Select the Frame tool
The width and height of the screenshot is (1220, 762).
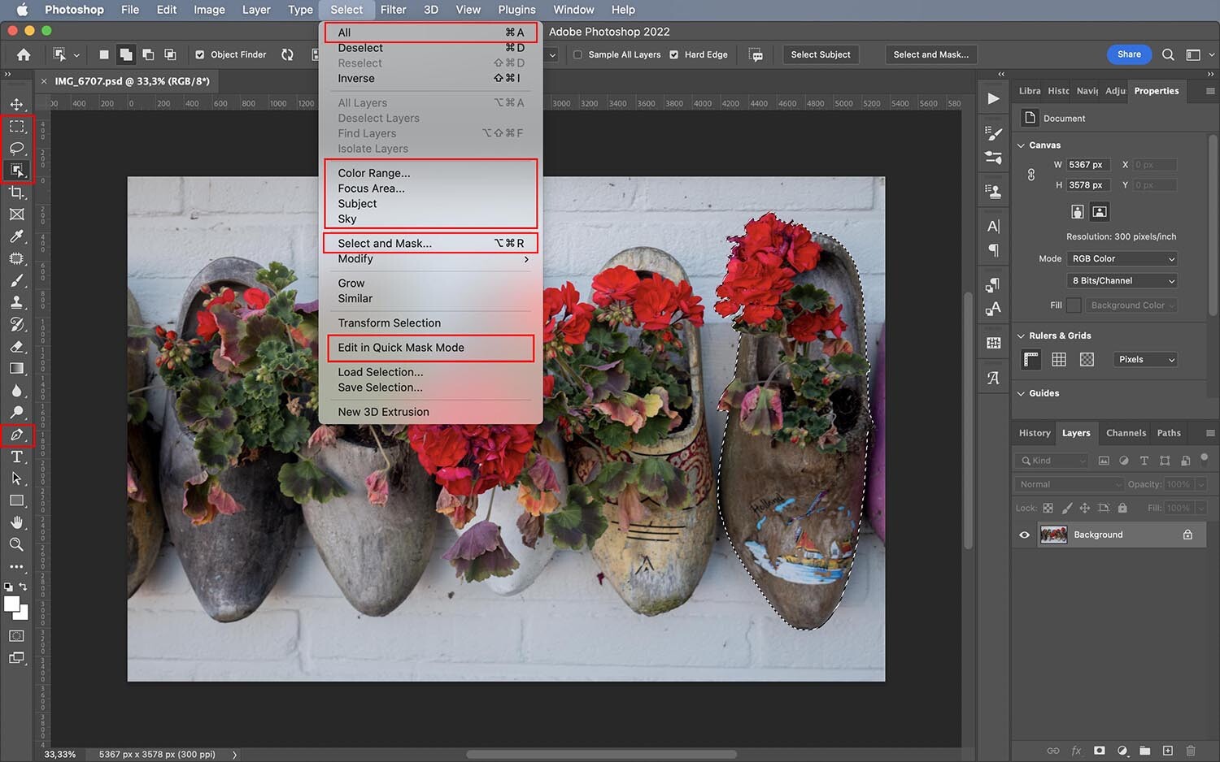(x=16, y=214)
